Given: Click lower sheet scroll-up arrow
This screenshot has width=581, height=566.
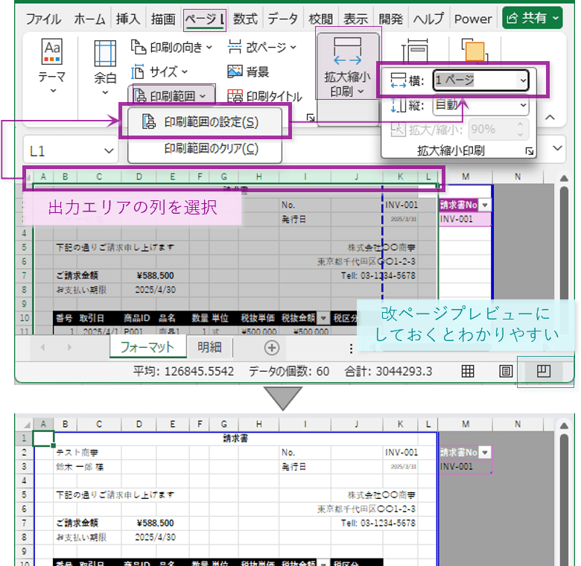Looking at the screenshot, I should pyautogui.click(x=564, y=425).
